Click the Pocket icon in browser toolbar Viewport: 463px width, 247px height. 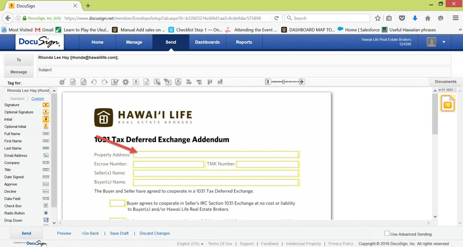tap(402, 18)
